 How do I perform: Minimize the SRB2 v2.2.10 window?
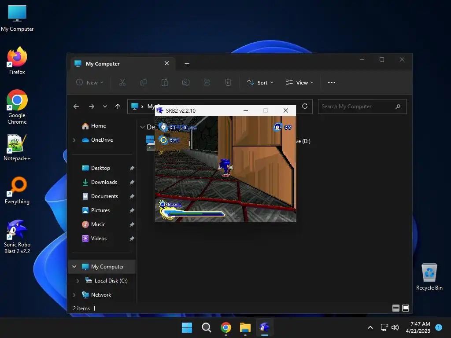[246, 110]
